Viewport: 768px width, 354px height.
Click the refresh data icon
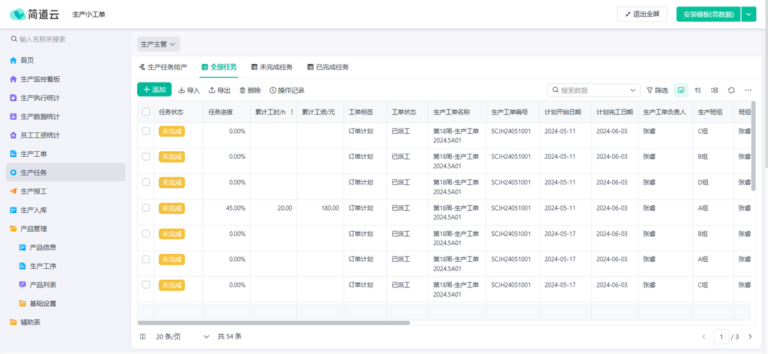tap(731, 90)
